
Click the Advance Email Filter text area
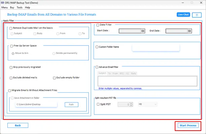click(148, 81)
